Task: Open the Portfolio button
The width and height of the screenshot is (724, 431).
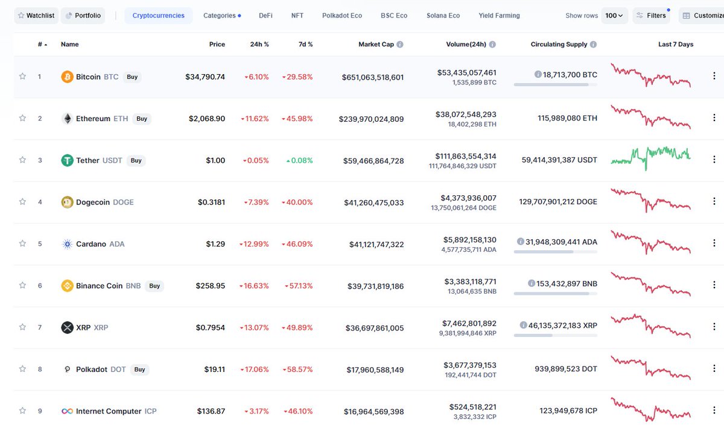Action: [83, 16]
